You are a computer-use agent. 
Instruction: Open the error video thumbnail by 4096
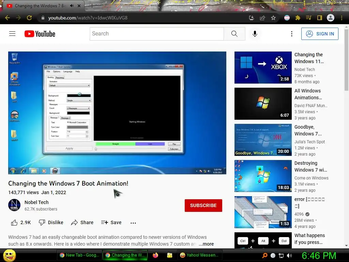click(263, 212)
